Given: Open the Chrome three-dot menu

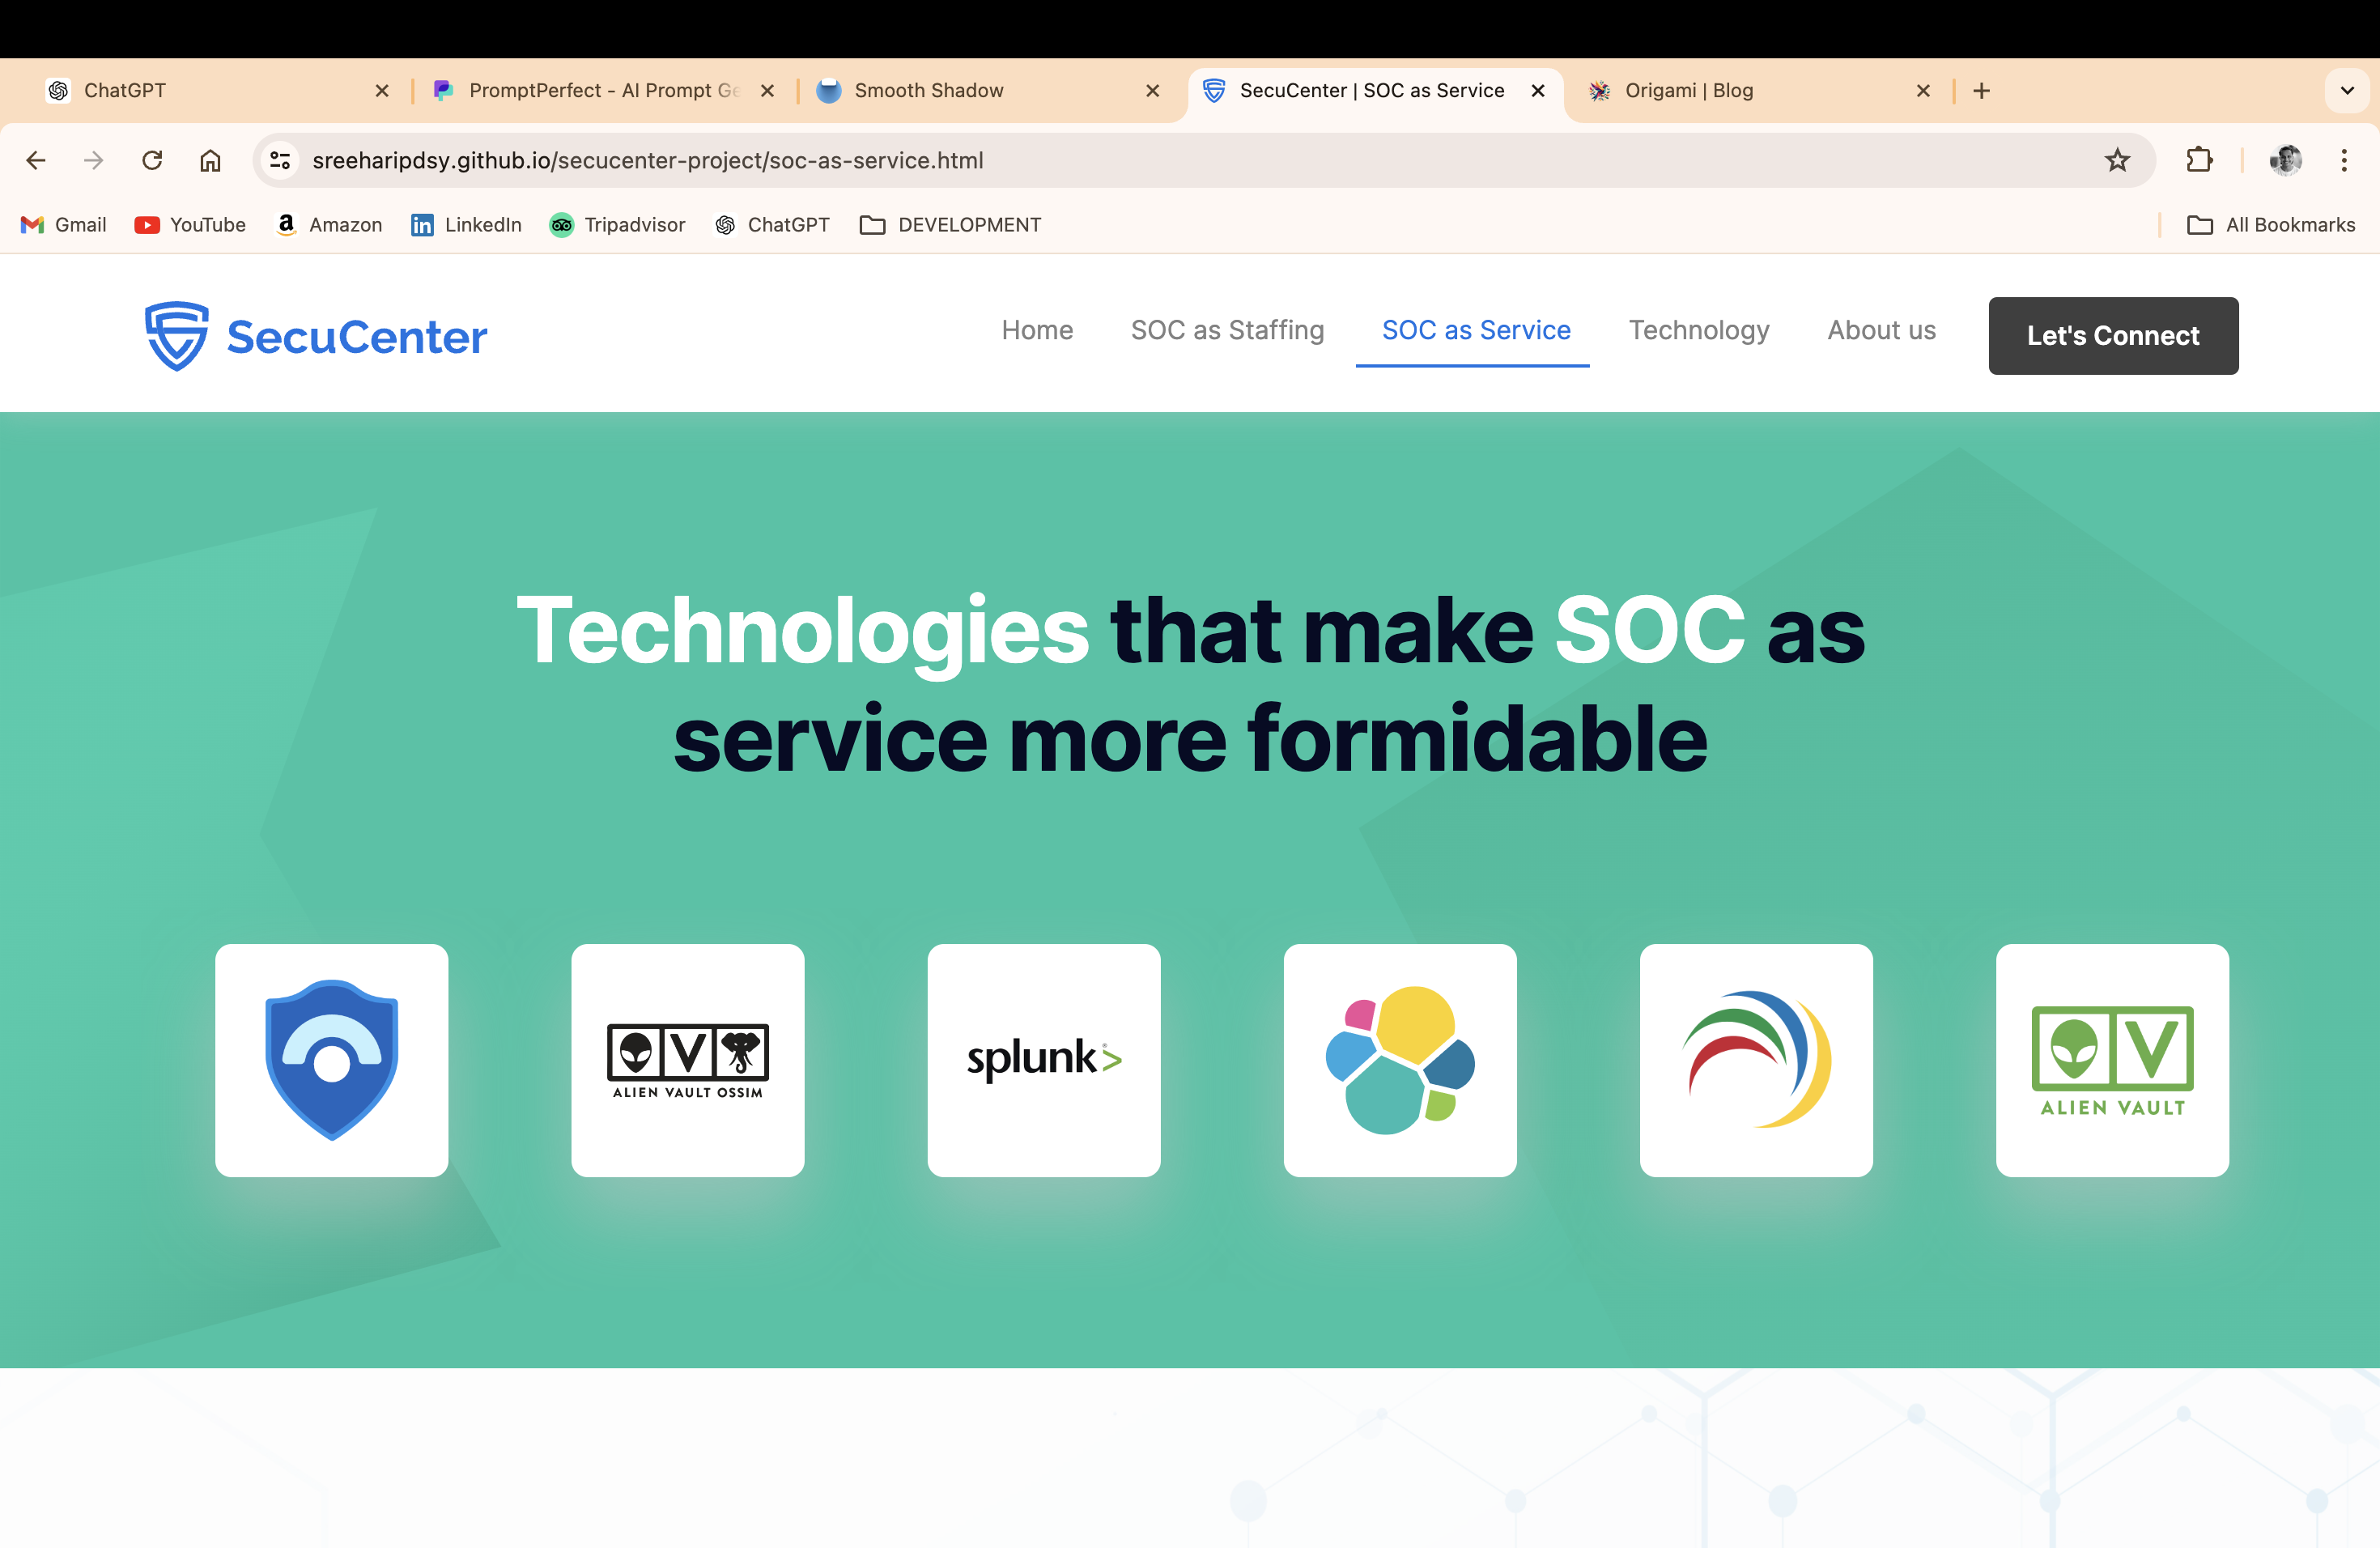Looking at the screenshot, I should (x=2343, y=160).
